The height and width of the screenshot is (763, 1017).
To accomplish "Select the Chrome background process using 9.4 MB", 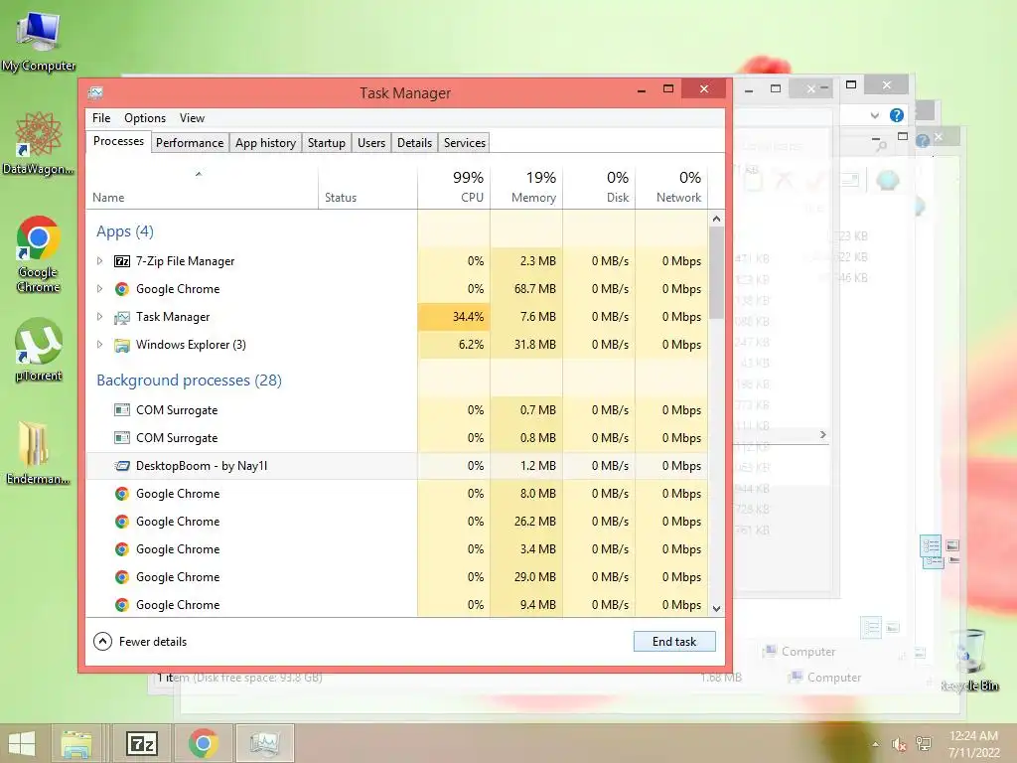I will (397, 605).
